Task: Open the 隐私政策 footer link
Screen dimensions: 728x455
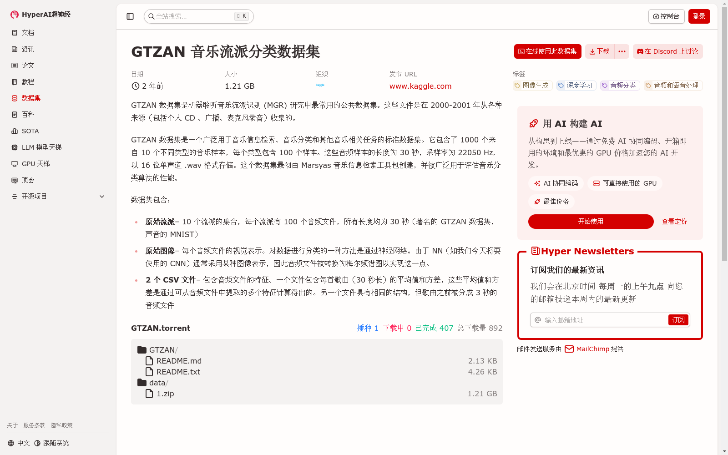Action: pos(61,425)
